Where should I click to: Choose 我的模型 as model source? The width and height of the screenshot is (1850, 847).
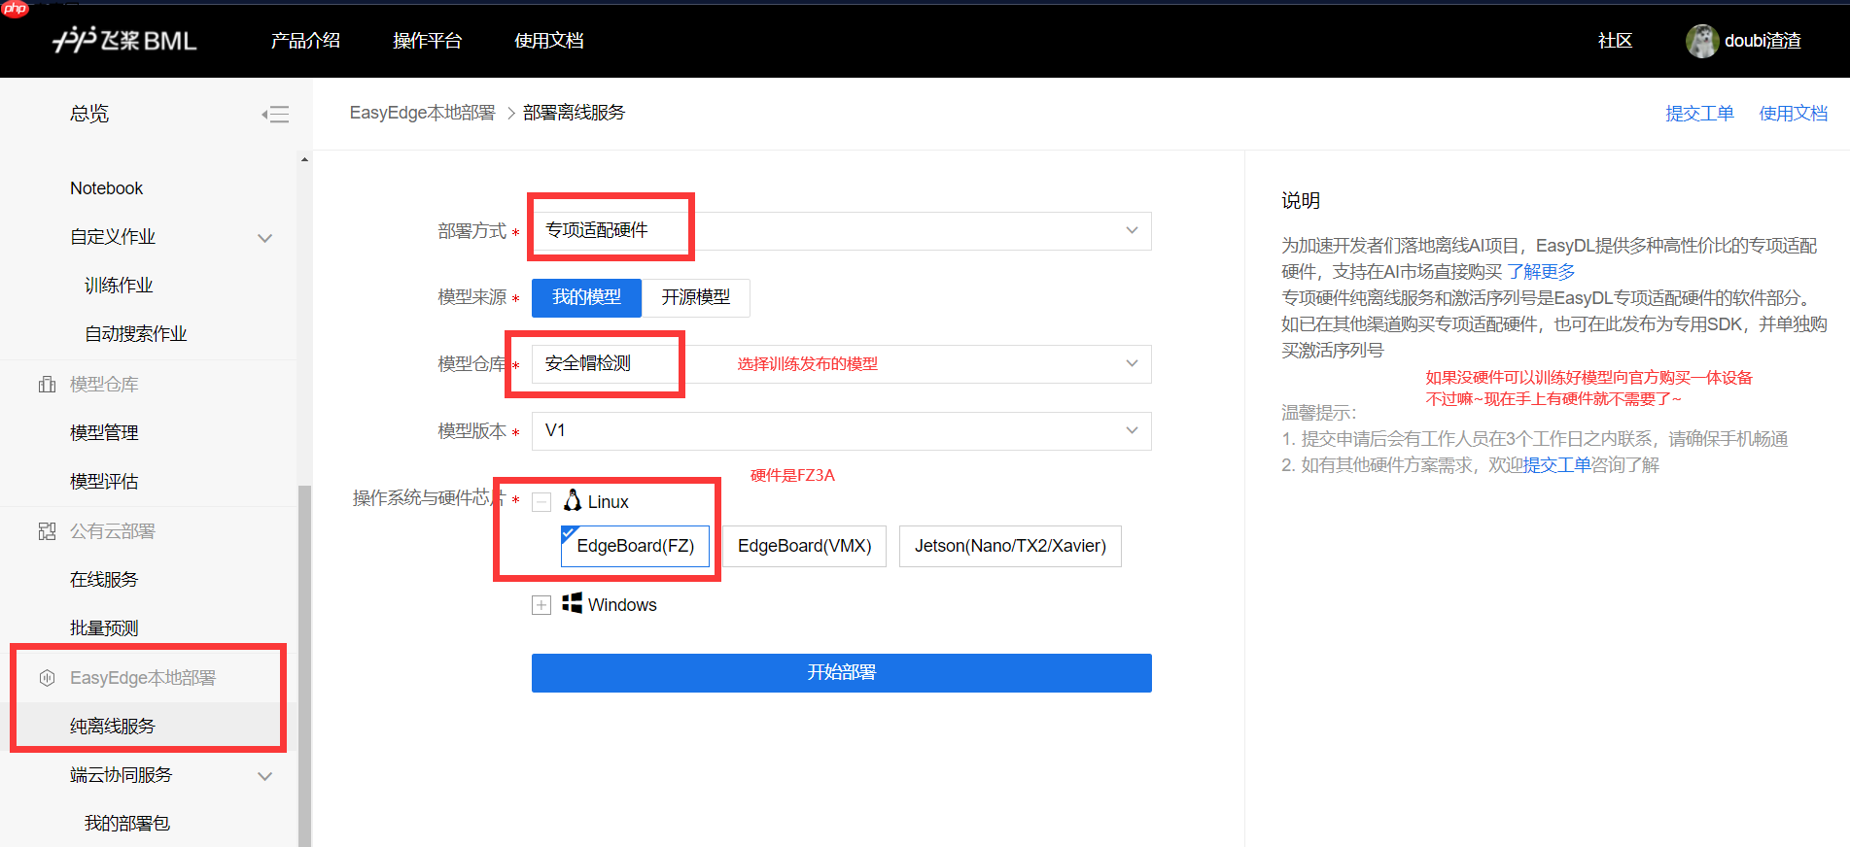[x=586, y=297]
